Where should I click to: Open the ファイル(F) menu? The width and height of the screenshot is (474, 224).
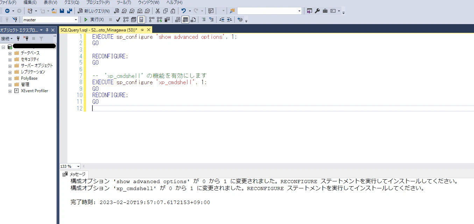(8, 2)
